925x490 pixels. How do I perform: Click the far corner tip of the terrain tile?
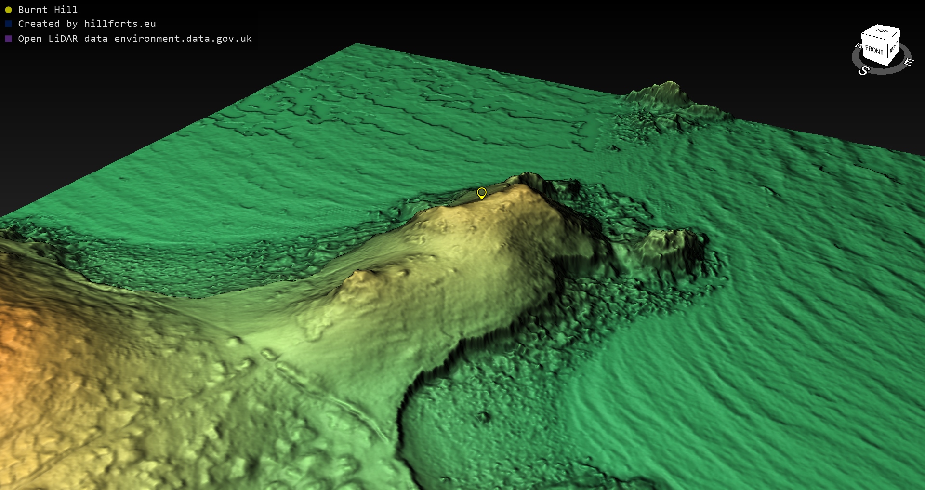357,44
